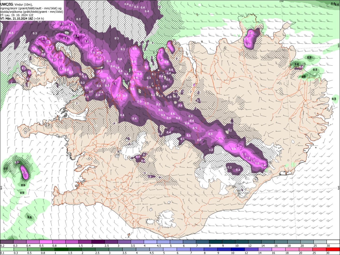Pick the palest green 0.1–0.3 rain scale swatch
The width and height of the screenshot is (340, 255).
7,249
